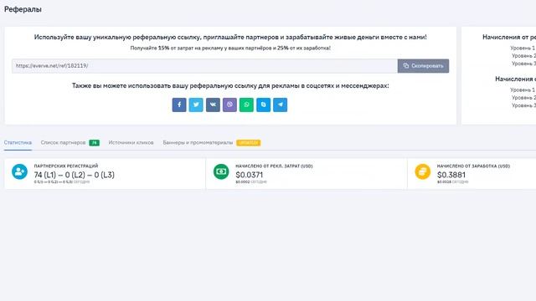Open Баннеры и промоматериалы tab
Image resolution: width=536 pixels, height=301 pixels.
click(198, 143)
